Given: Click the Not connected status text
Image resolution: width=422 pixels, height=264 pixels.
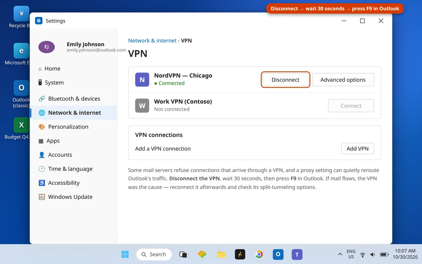Looking at the screenshot, I should tap(172, 109).
